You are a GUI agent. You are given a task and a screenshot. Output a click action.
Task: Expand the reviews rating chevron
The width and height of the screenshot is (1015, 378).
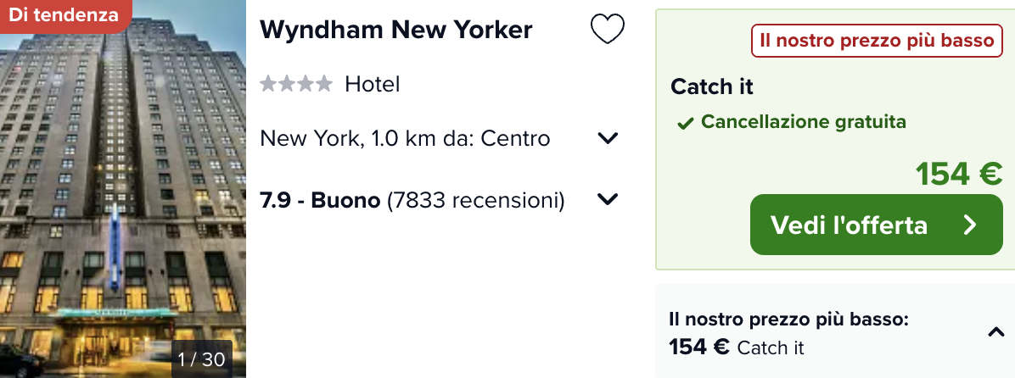(608, 200)
